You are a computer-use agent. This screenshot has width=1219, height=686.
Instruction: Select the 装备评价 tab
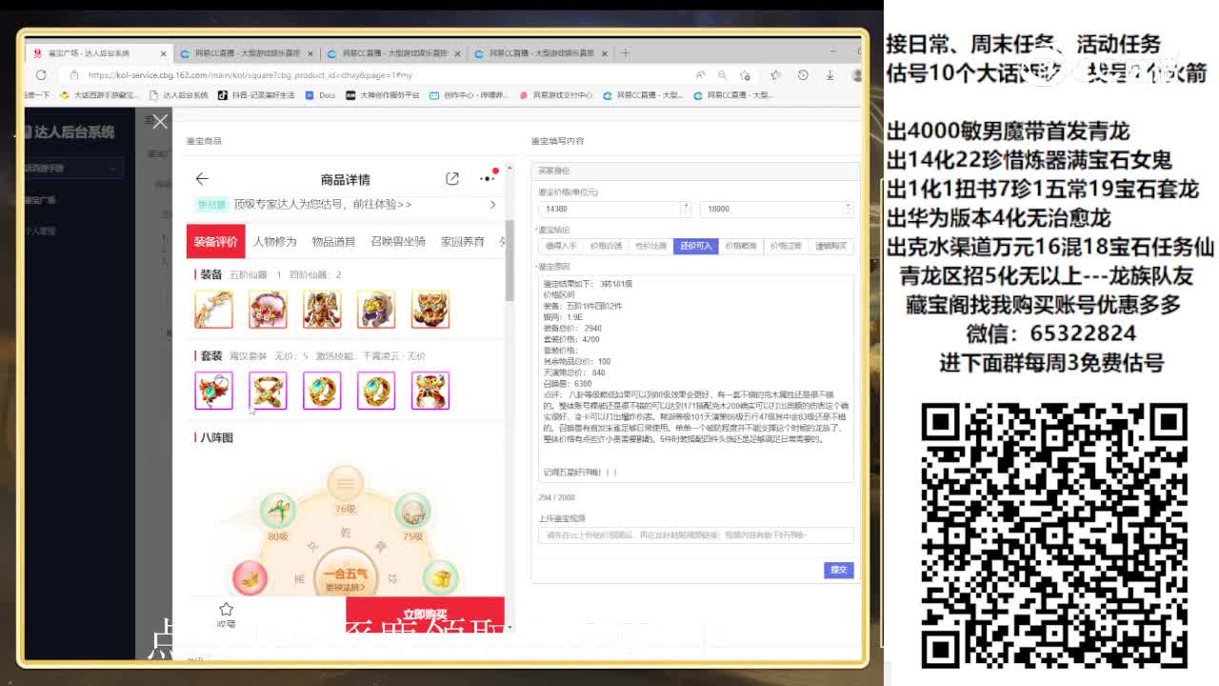(215, 241)
